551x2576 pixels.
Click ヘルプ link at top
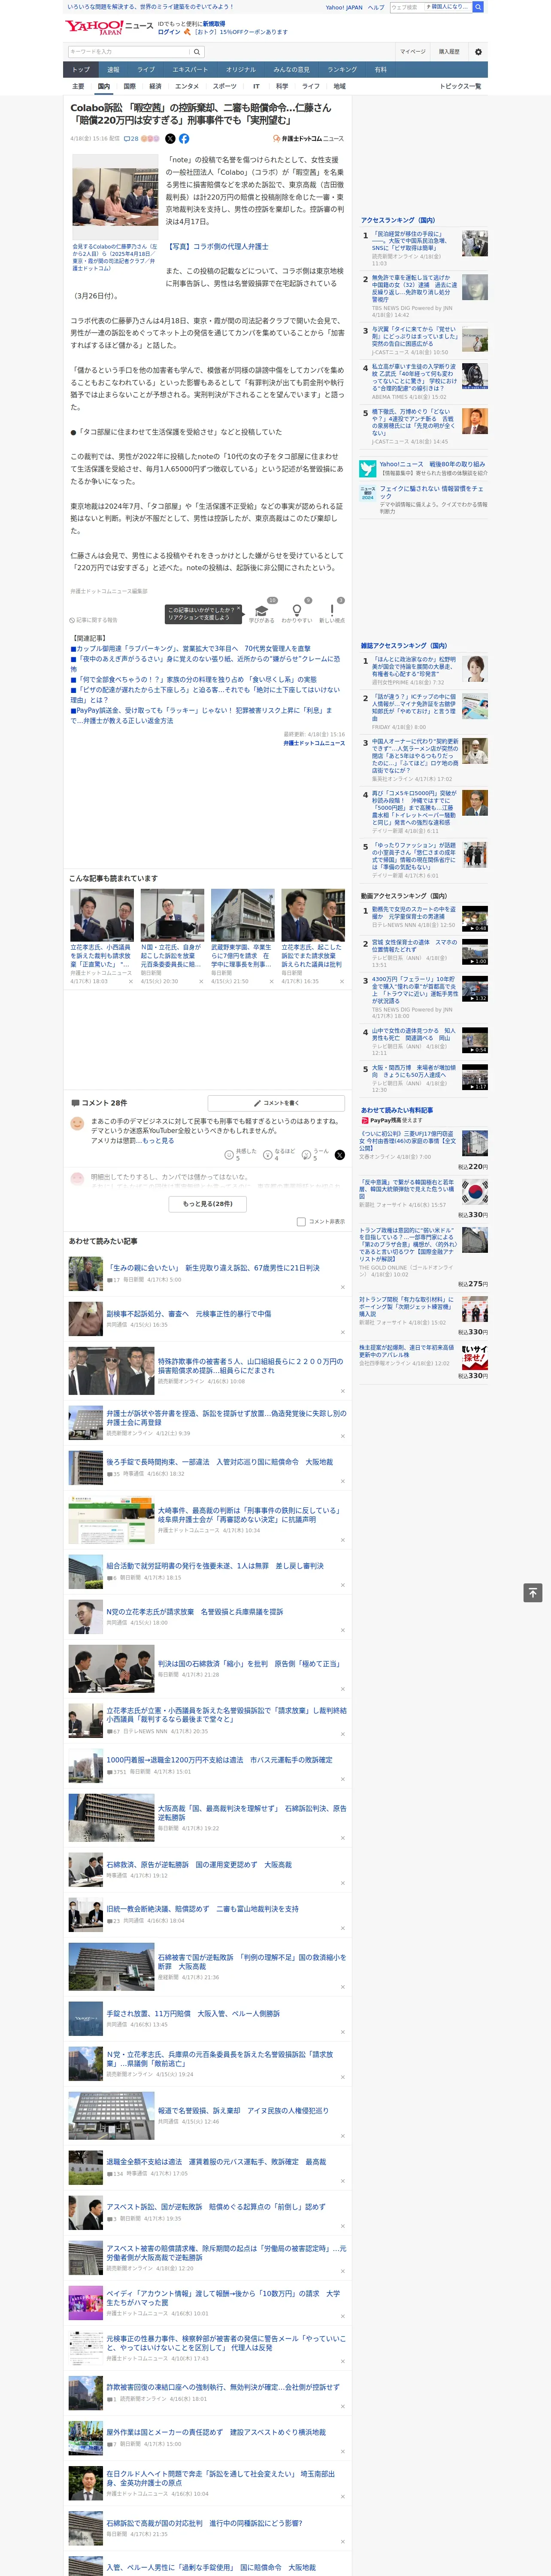coord(376,7)
